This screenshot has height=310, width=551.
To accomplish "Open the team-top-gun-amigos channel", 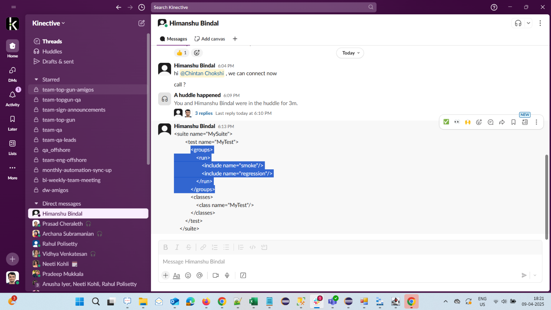I will (88, 90).
